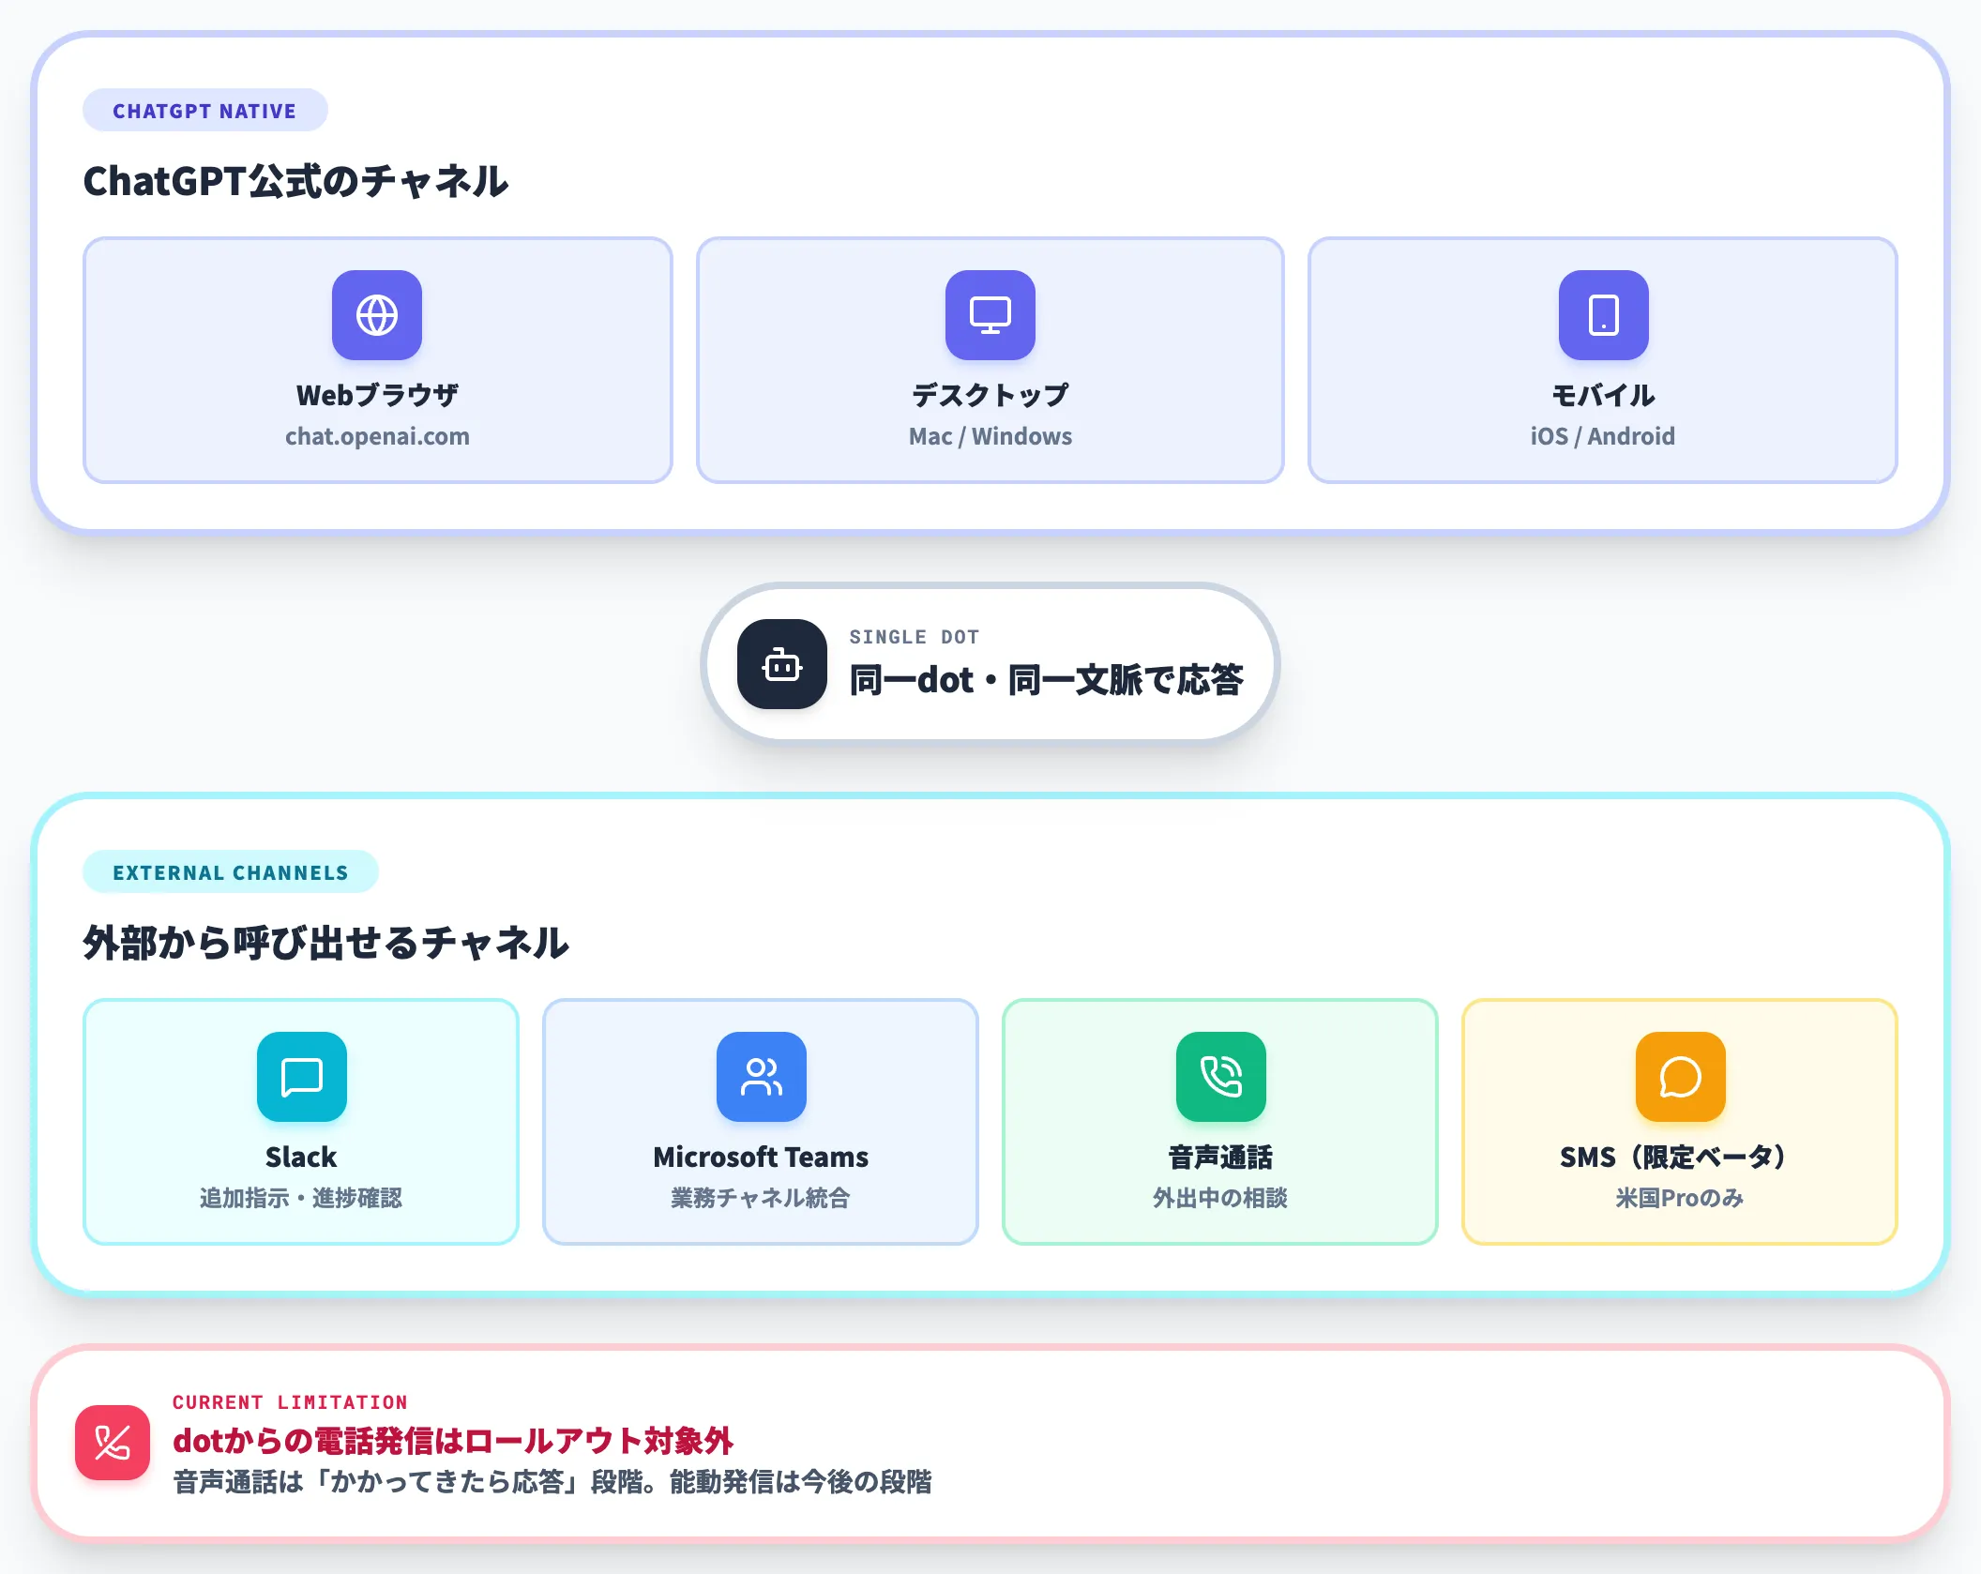Click the '追加指示・進捗確認' subtitle
This screenshot has height=1574, width=1981.
click(301, 1198)
